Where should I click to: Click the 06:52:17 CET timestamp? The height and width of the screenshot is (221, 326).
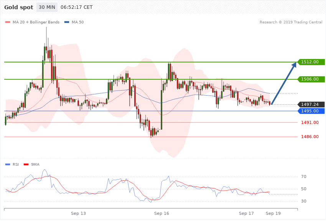tap(76, 7)
